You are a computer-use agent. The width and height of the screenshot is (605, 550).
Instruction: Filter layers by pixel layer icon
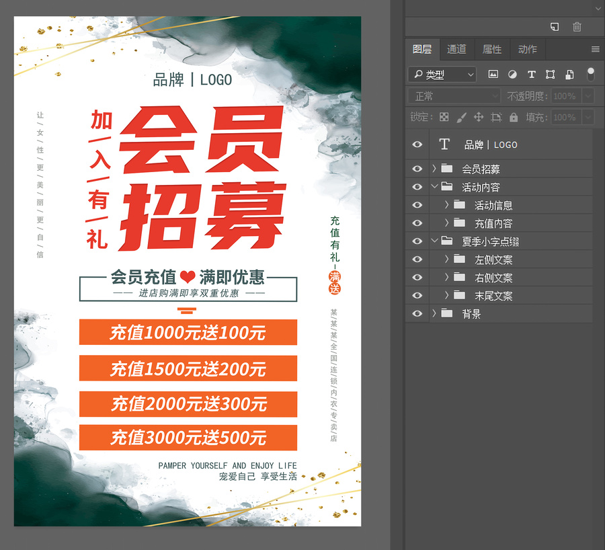point(493,74)
